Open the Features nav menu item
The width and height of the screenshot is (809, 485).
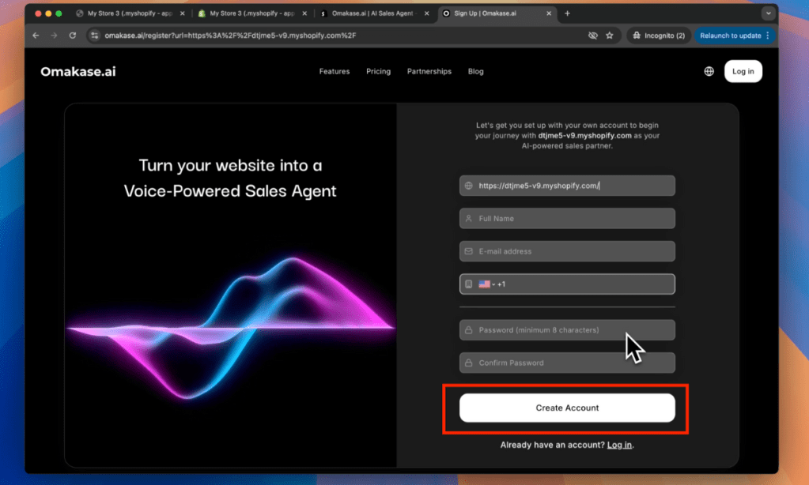tap(334, 72)
